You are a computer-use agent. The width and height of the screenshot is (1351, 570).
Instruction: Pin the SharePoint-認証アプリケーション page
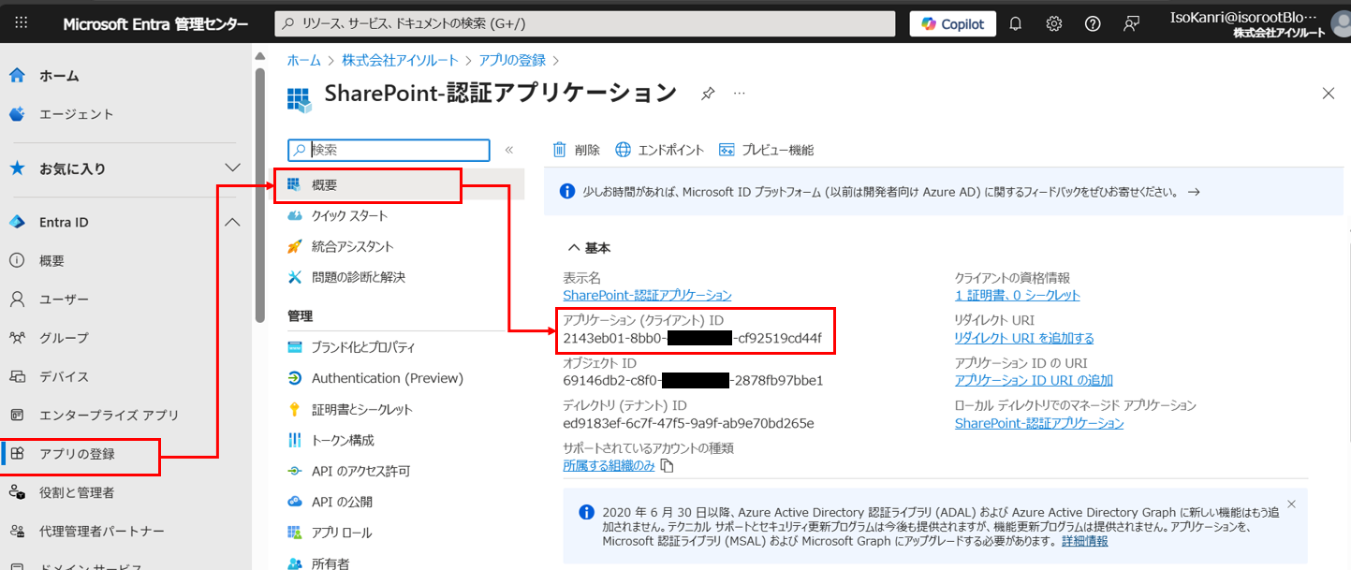tap(709, 94)
